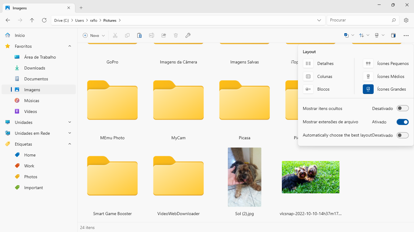Collapse the Favoritos section
The width and height of the screenshot is (414, 232).
click(70, 46)
